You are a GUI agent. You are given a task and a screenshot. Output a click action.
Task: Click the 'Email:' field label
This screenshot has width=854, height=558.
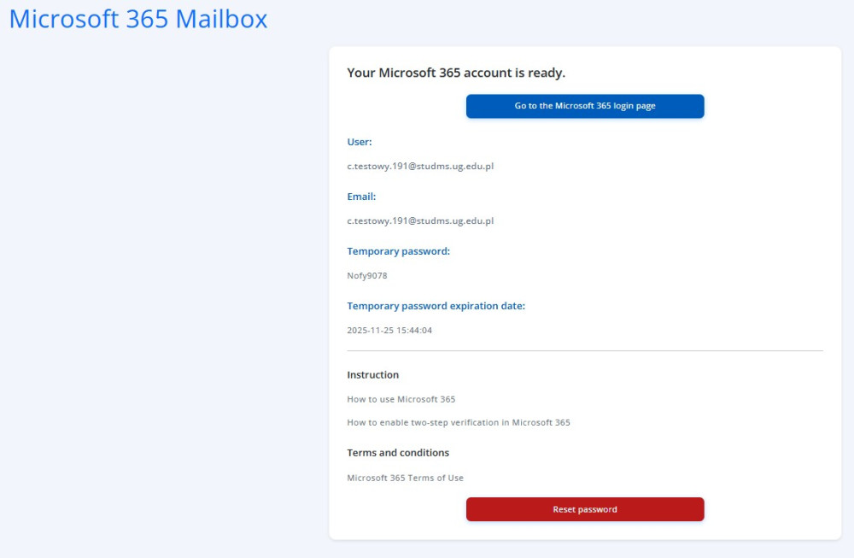361,197
